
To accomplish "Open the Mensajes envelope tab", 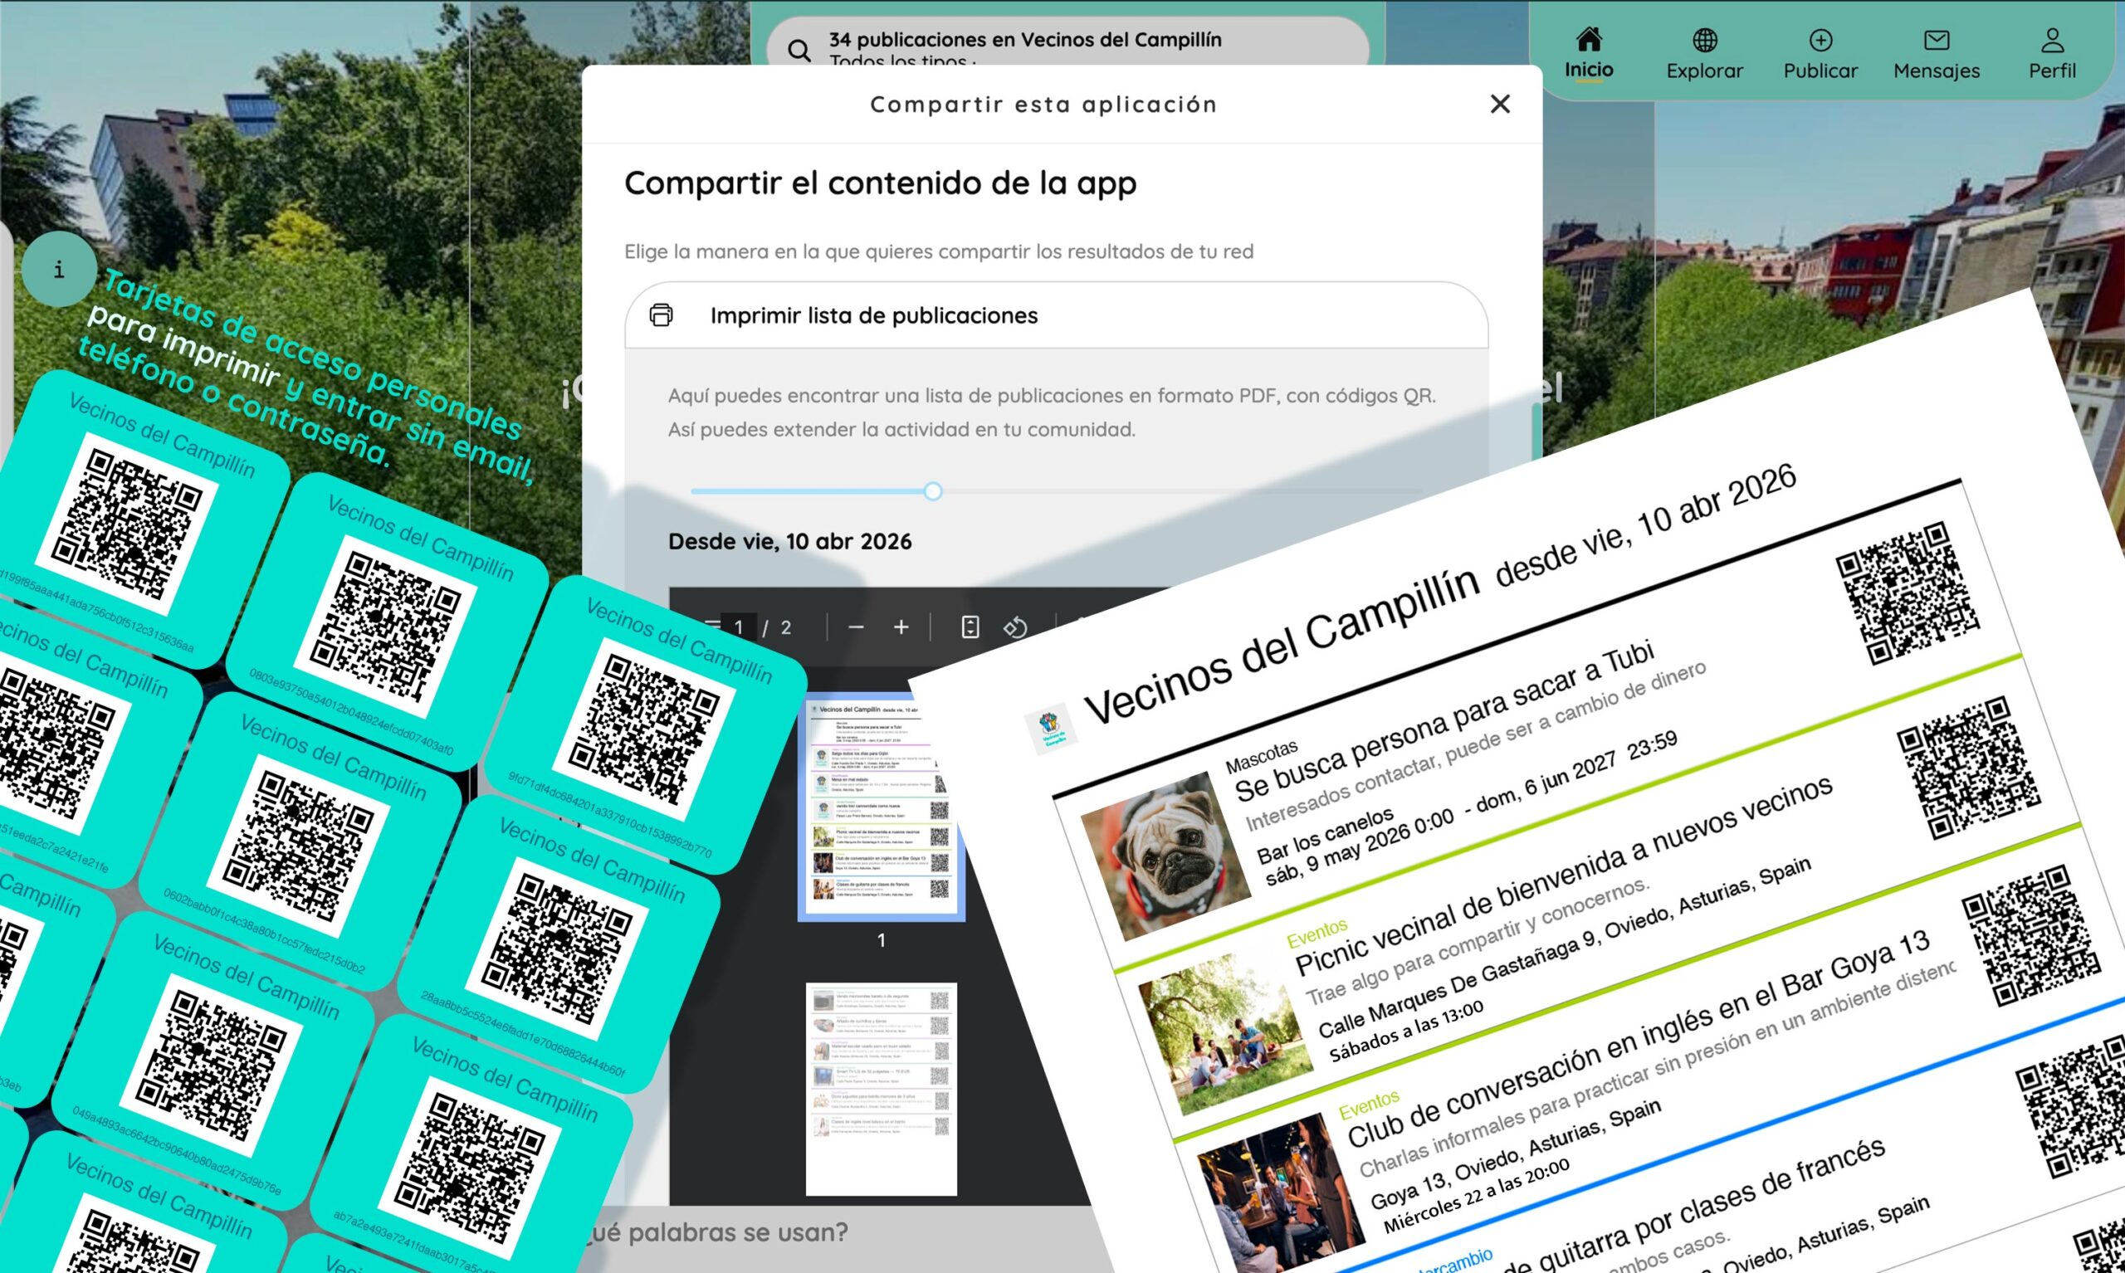I will pyautogui.click(x=1937, y=53).
